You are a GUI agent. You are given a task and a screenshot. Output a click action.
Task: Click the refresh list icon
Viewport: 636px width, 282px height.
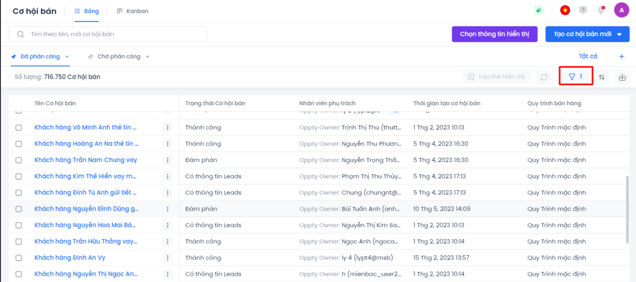[544, 77]
